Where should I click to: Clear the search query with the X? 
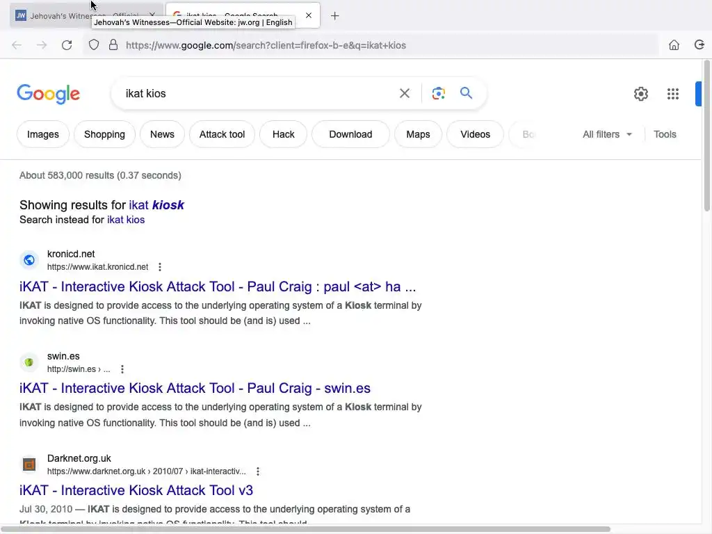[x=405, y=94]
